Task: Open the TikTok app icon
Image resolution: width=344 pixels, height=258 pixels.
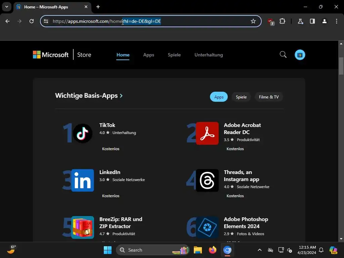Action: [x=83, y=133]
